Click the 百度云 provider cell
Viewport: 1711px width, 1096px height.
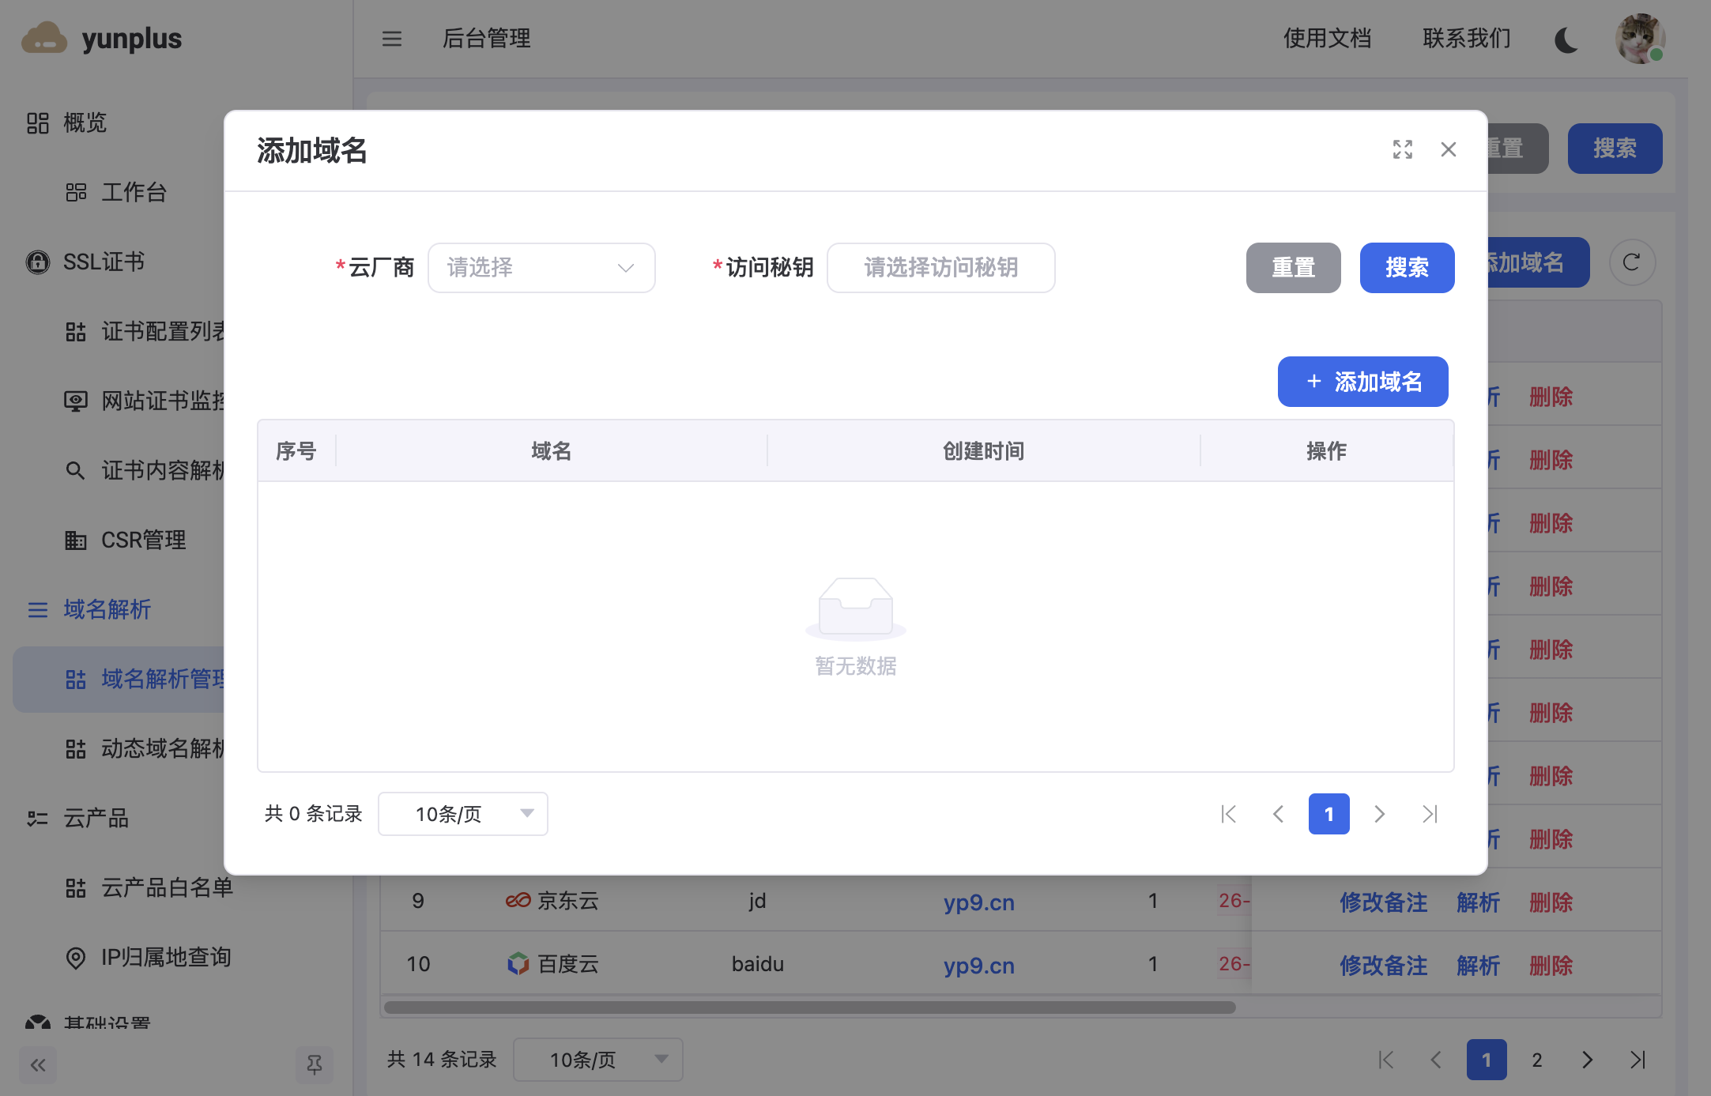[x=552, y=963]
